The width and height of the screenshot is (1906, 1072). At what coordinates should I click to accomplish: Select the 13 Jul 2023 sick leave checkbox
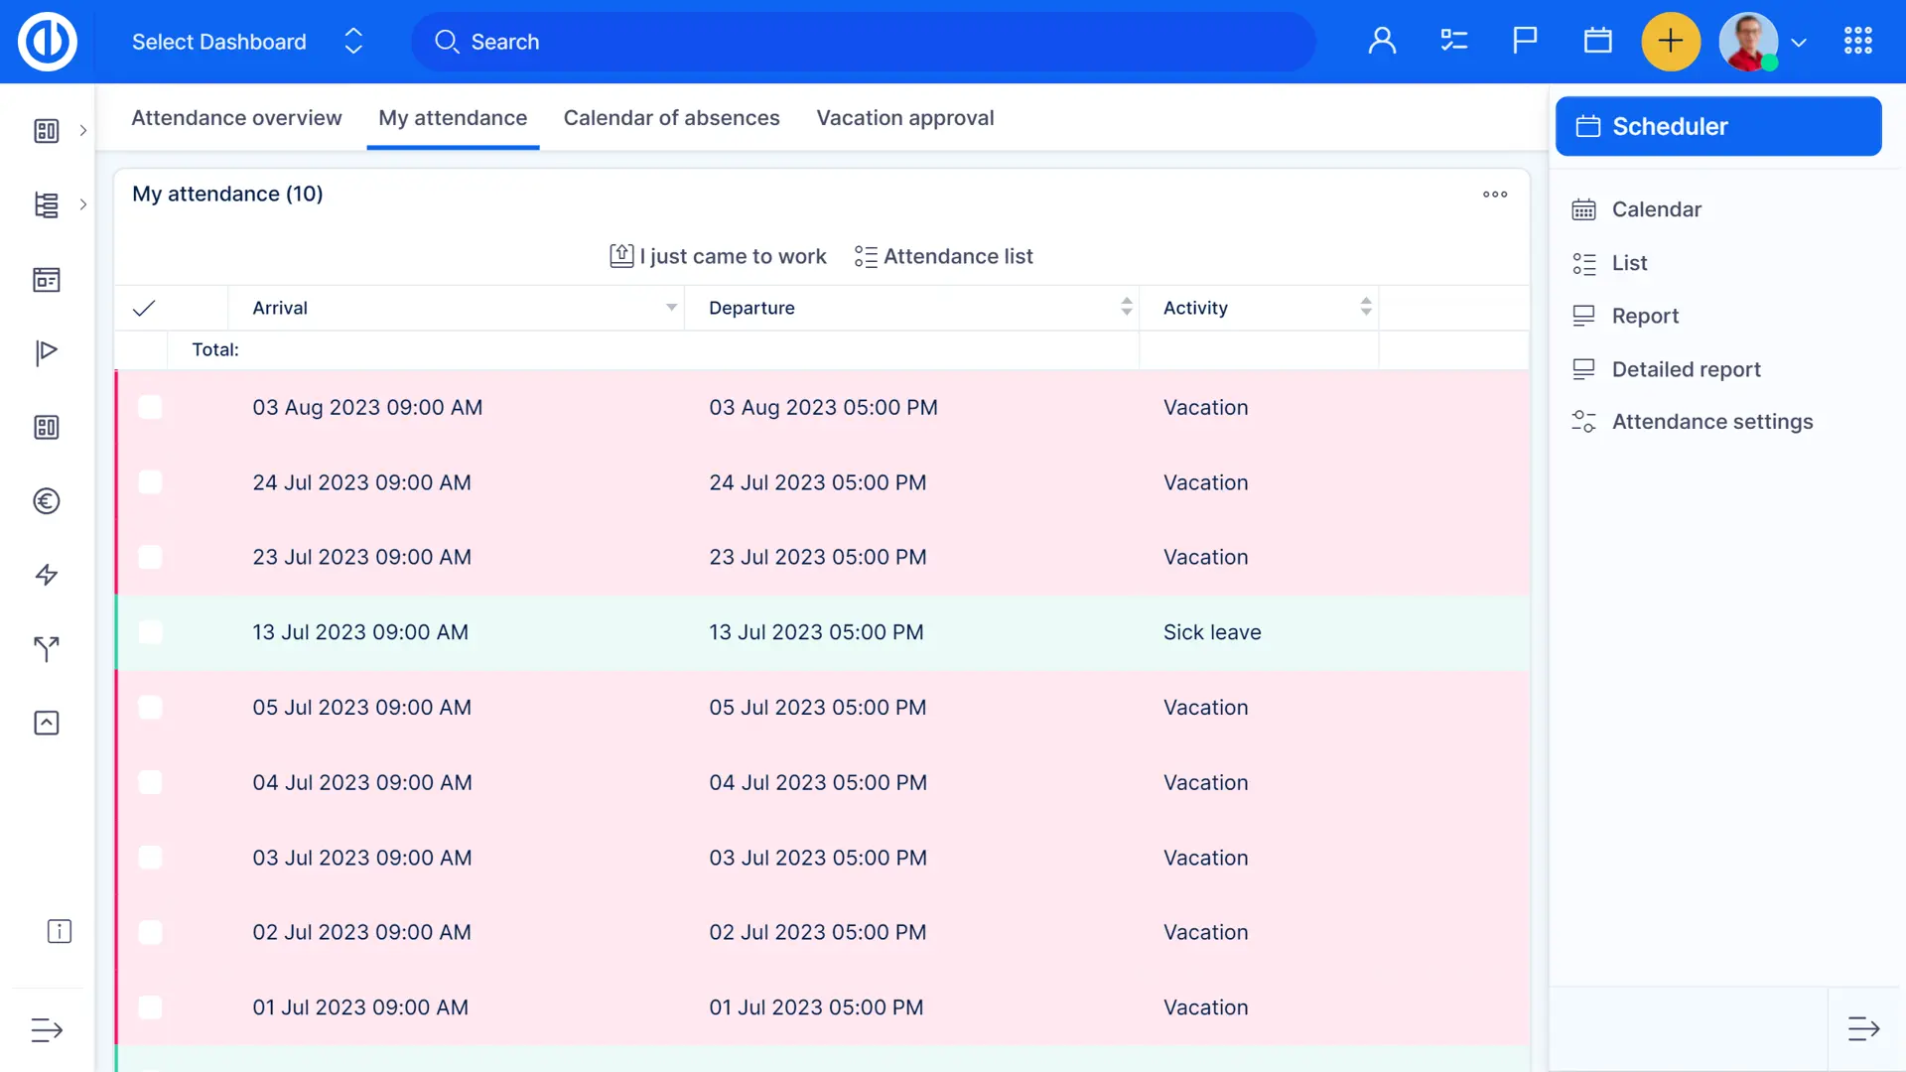coord(150,632)
